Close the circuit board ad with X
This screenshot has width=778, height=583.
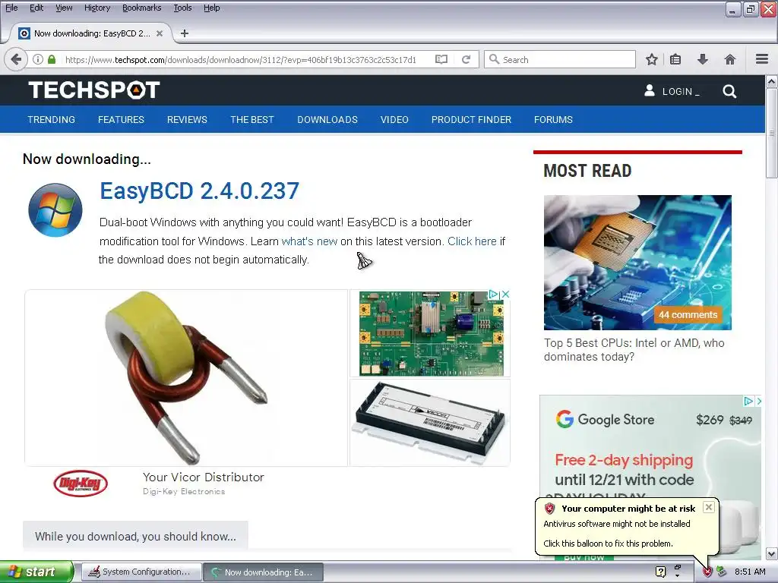505,294
